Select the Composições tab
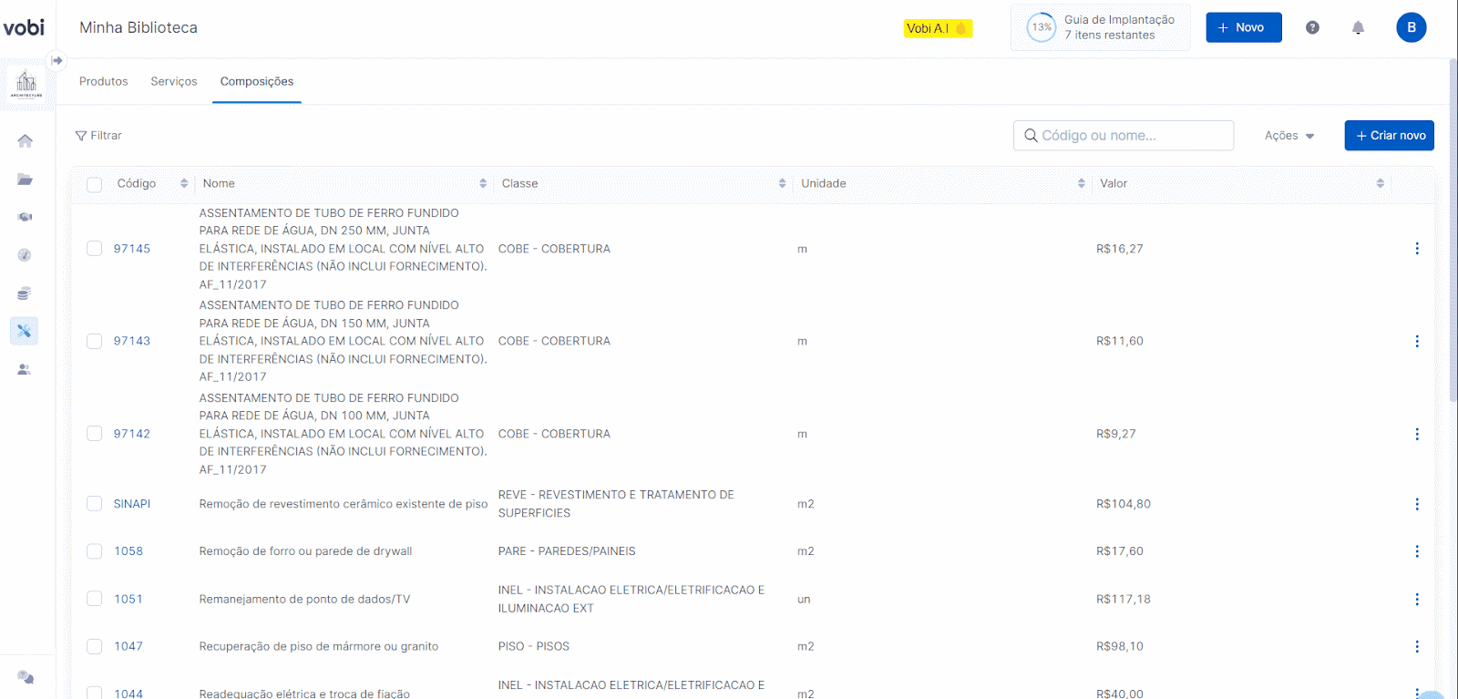1458x699 pixels. coord(257,81)
